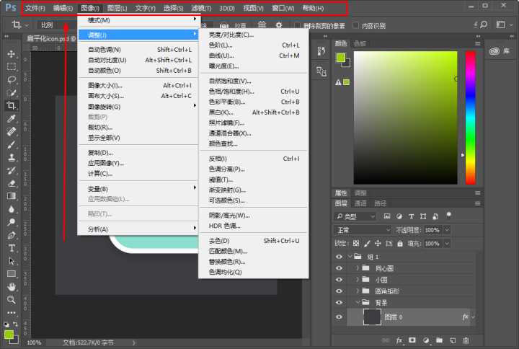Activate the Zoom magnifier tool

tap(12, 299)
